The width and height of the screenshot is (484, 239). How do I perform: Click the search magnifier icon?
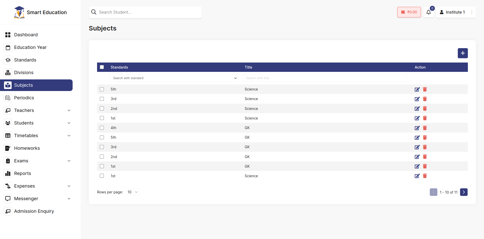coord(94,12)
